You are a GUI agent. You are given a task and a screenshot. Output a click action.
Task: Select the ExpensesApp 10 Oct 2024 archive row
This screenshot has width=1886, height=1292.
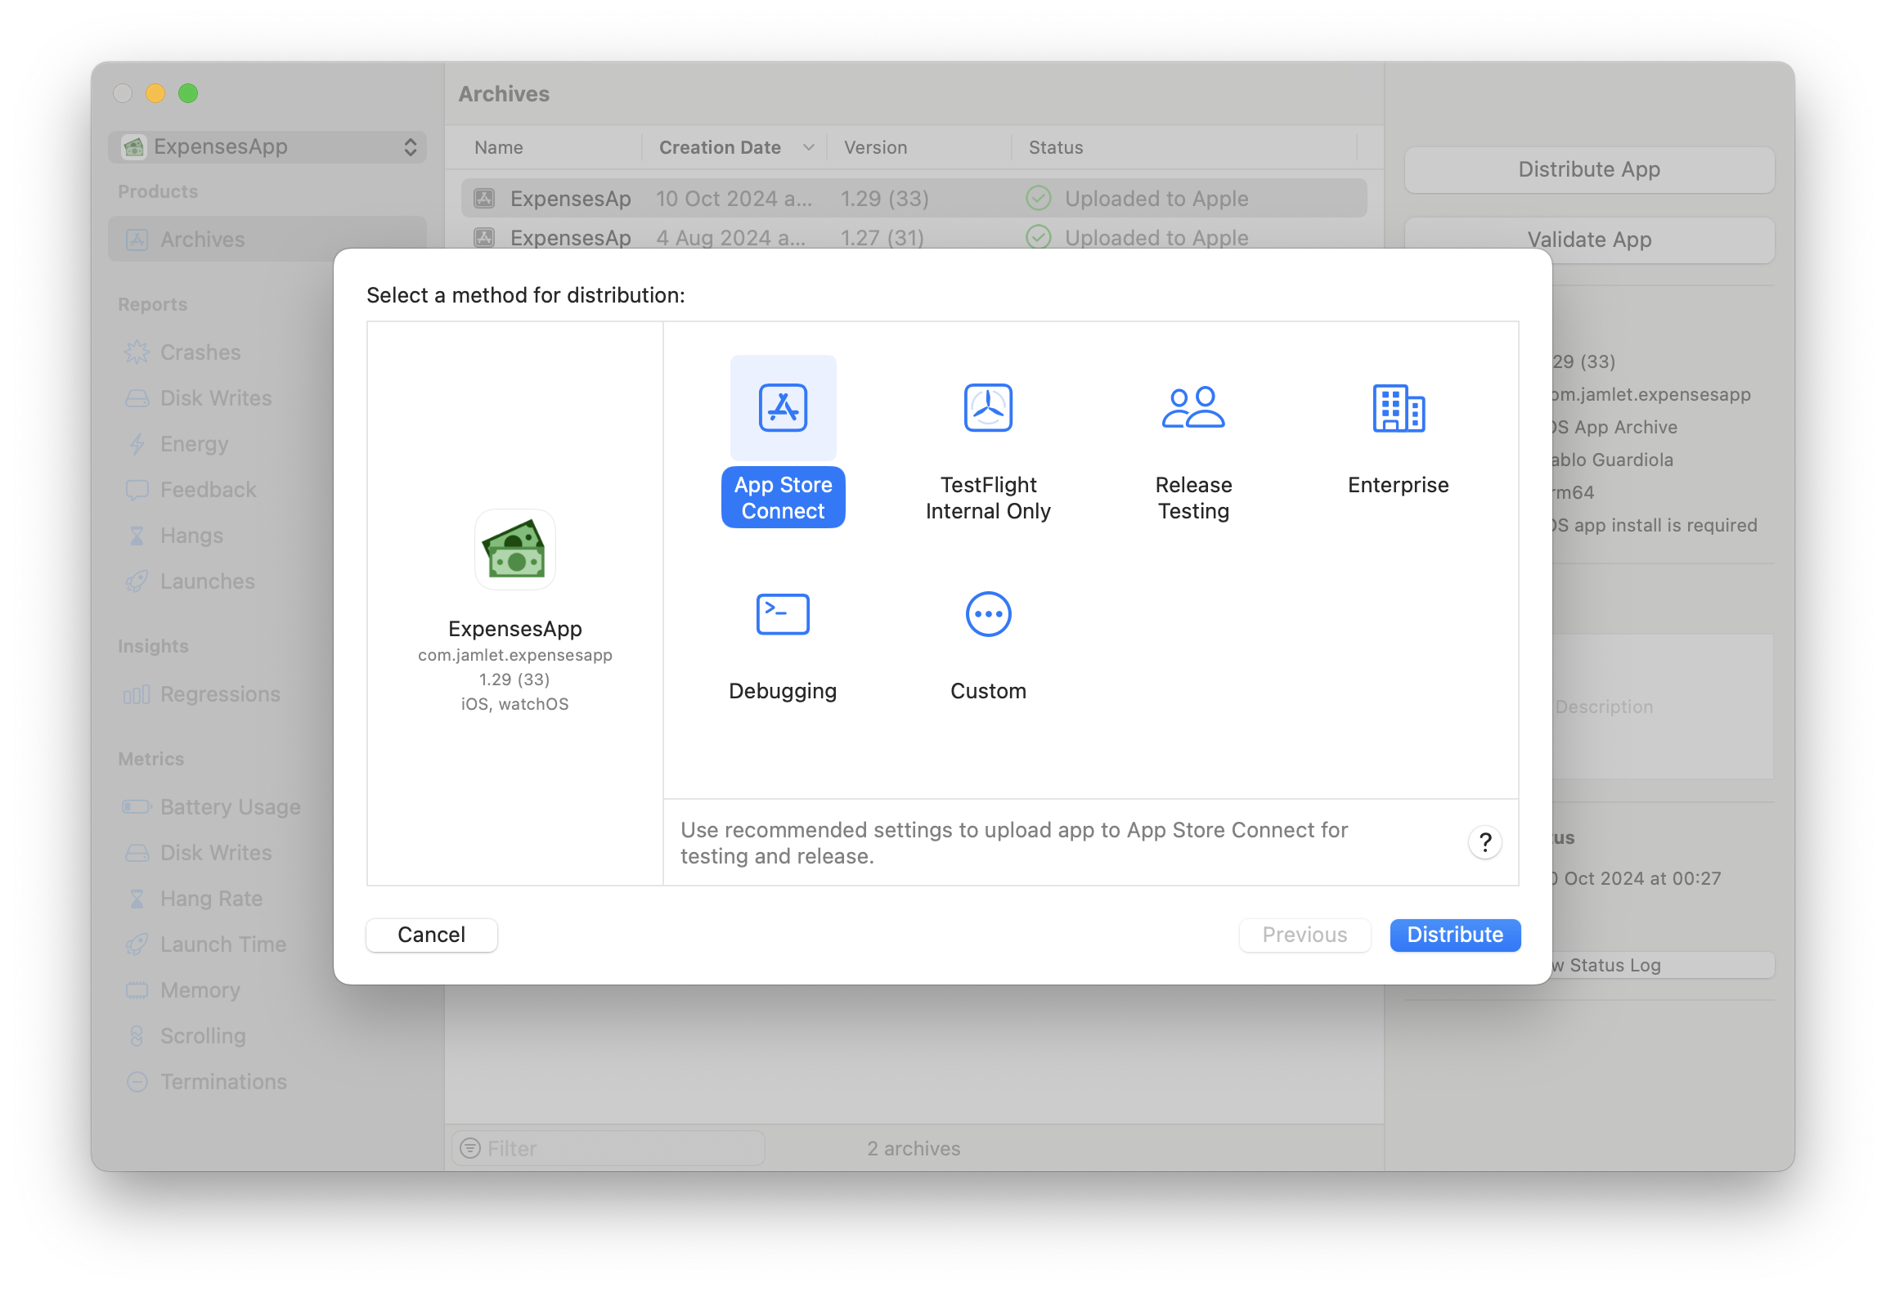[914, 199]
